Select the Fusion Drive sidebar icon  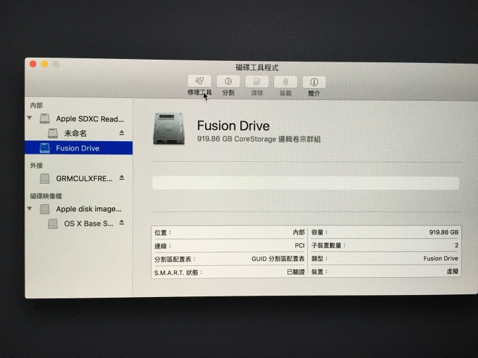tap(45, 148)
